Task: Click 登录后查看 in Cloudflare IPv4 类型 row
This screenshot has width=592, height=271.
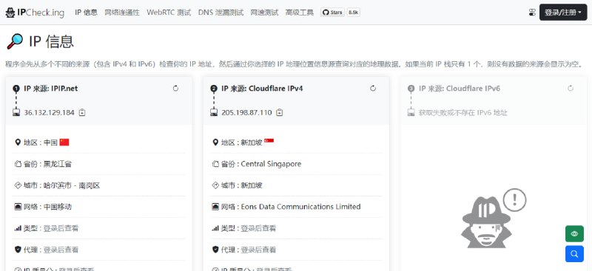Action: (258, 228)
